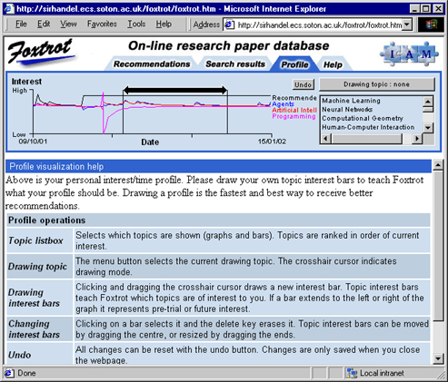Image resolution: width=448 pixels, height=382 pixels.
Task: Click the page icon in address bar
Action: point(229,24)
